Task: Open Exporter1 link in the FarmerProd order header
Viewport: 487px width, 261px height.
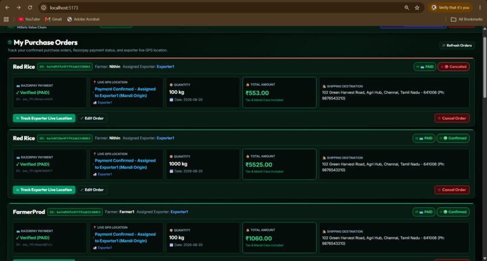Action: pos(179,212)
